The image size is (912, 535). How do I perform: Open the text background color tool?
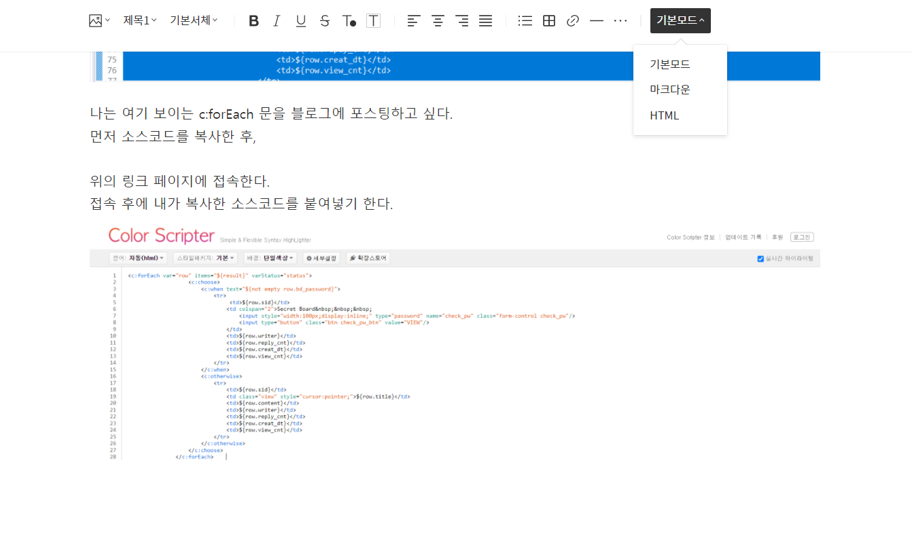coord(373,21)
